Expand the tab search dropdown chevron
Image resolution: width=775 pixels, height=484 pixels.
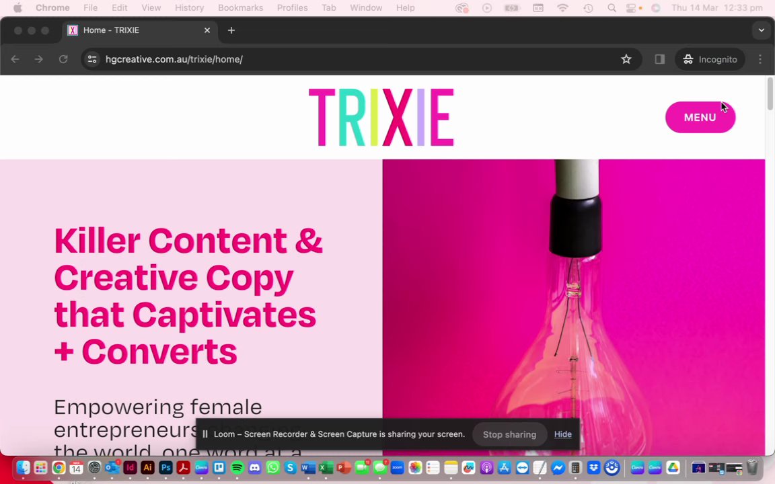click(761, 30)
